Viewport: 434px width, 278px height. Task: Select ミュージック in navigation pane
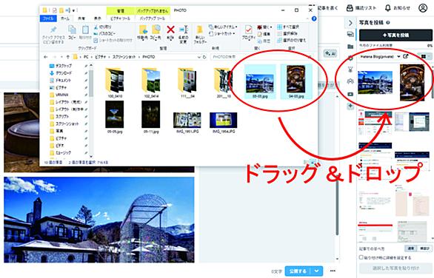(60, 152)
